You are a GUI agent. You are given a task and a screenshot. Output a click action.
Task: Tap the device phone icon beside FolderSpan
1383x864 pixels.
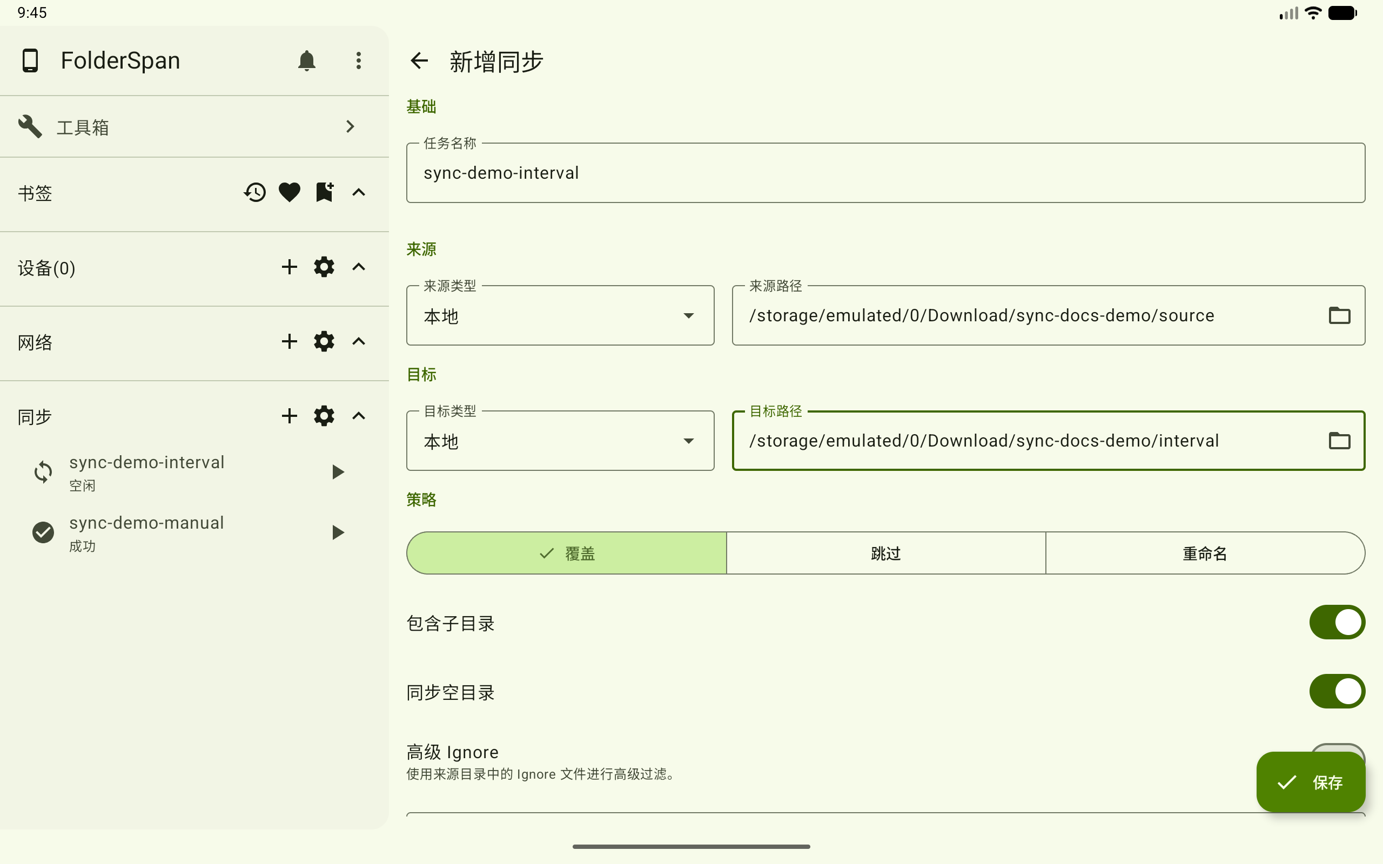[30, 60]
